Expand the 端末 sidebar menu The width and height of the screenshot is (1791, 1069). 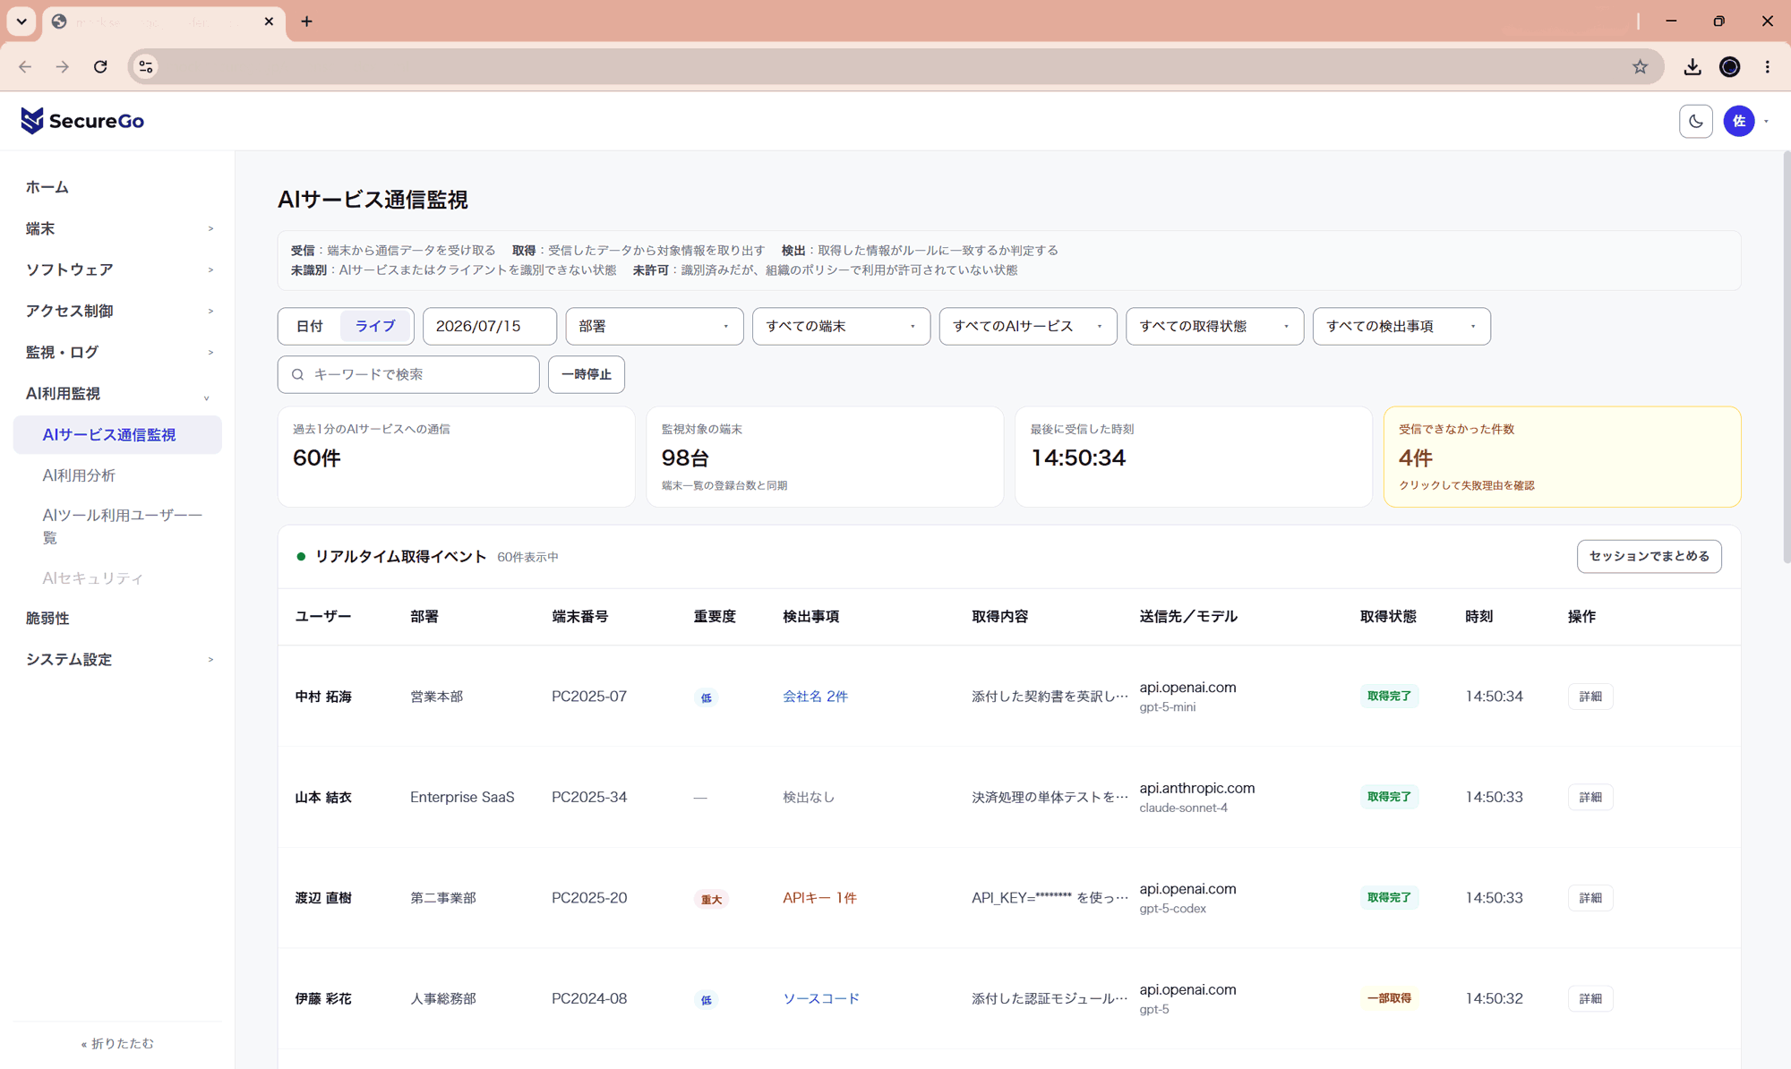118,228
